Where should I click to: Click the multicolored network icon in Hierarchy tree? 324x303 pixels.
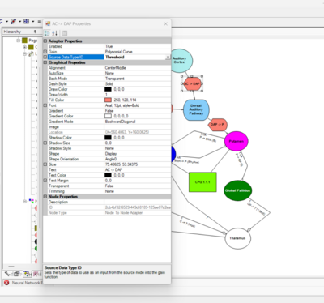(x=32, y=201)
